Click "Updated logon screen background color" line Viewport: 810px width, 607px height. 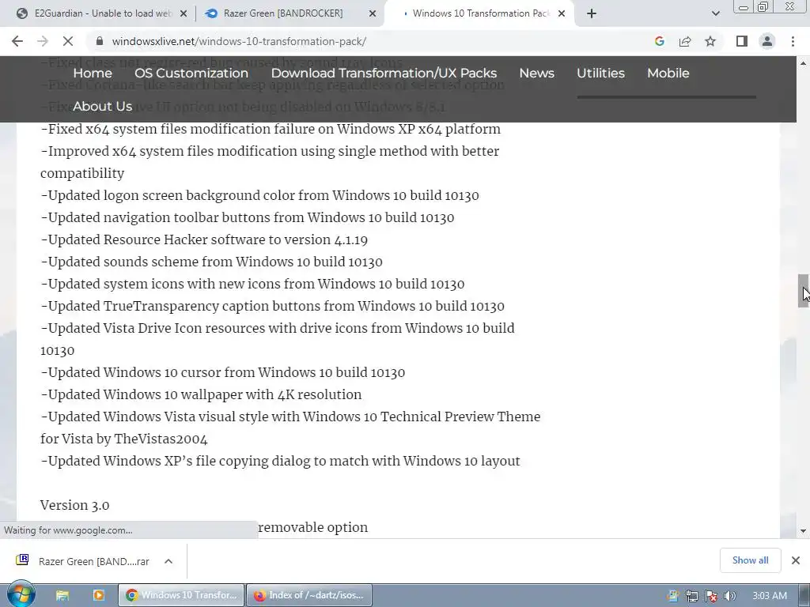click(259, 196)
